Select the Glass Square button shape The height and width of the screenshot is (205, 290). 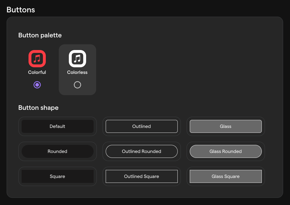[226, 176]
